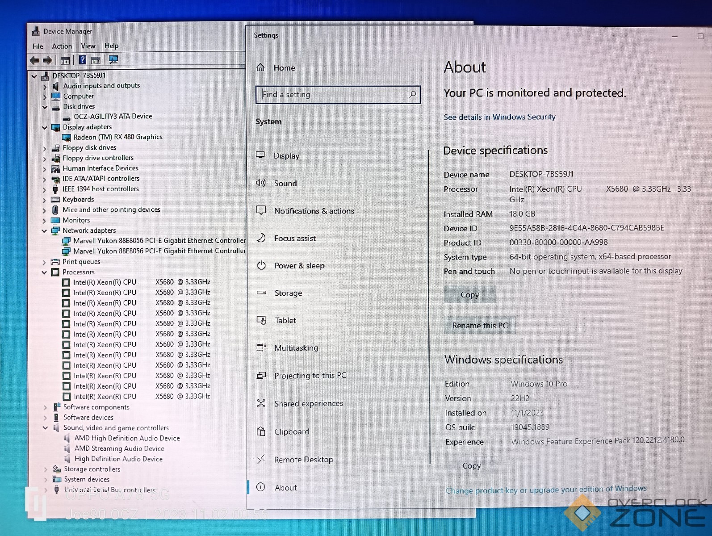Click the properties pane icon right of Help icon
Screen dimensions: 712x536
point(96,60)
